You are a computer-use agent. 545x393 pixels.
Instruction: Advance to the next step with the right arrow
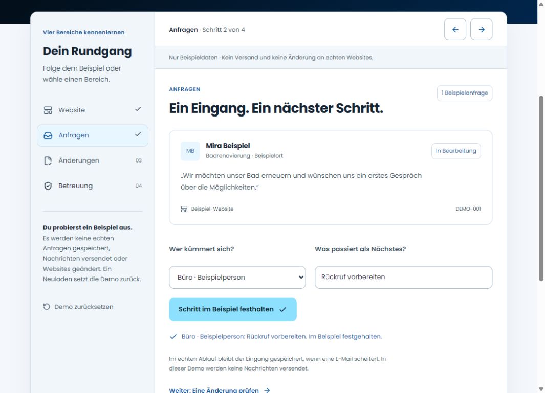[481, 30]
